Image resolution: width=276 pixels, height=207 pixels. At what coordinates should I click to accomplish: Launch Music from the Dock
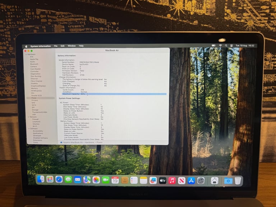pyautogui.click(x=172, y=181)
